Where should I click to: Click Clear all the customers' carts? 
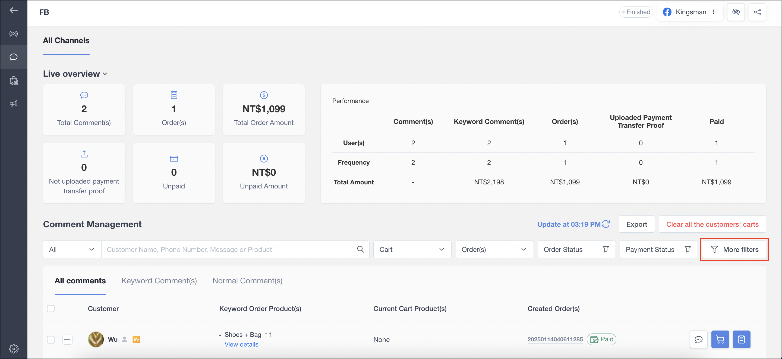coord(712,224)
